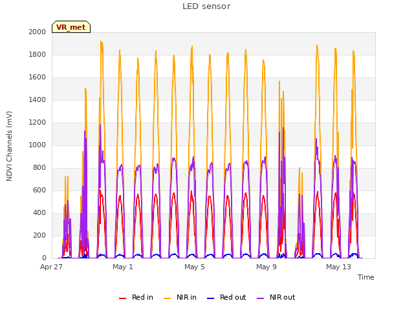Click the 0 y-axis tick label
414x310 pixels.
tap(44, 258)
